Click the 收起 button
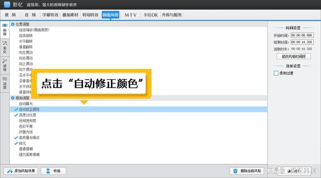 53,171
